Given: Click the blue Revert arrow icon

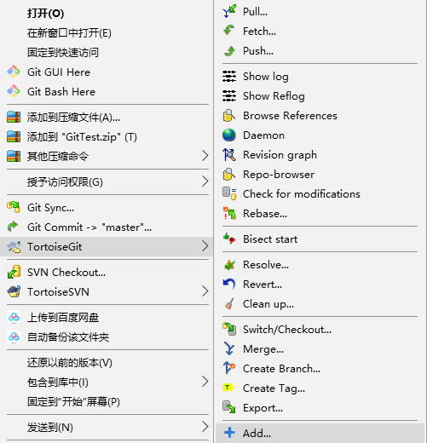Looking at the screenshot, I should (229, 284).
